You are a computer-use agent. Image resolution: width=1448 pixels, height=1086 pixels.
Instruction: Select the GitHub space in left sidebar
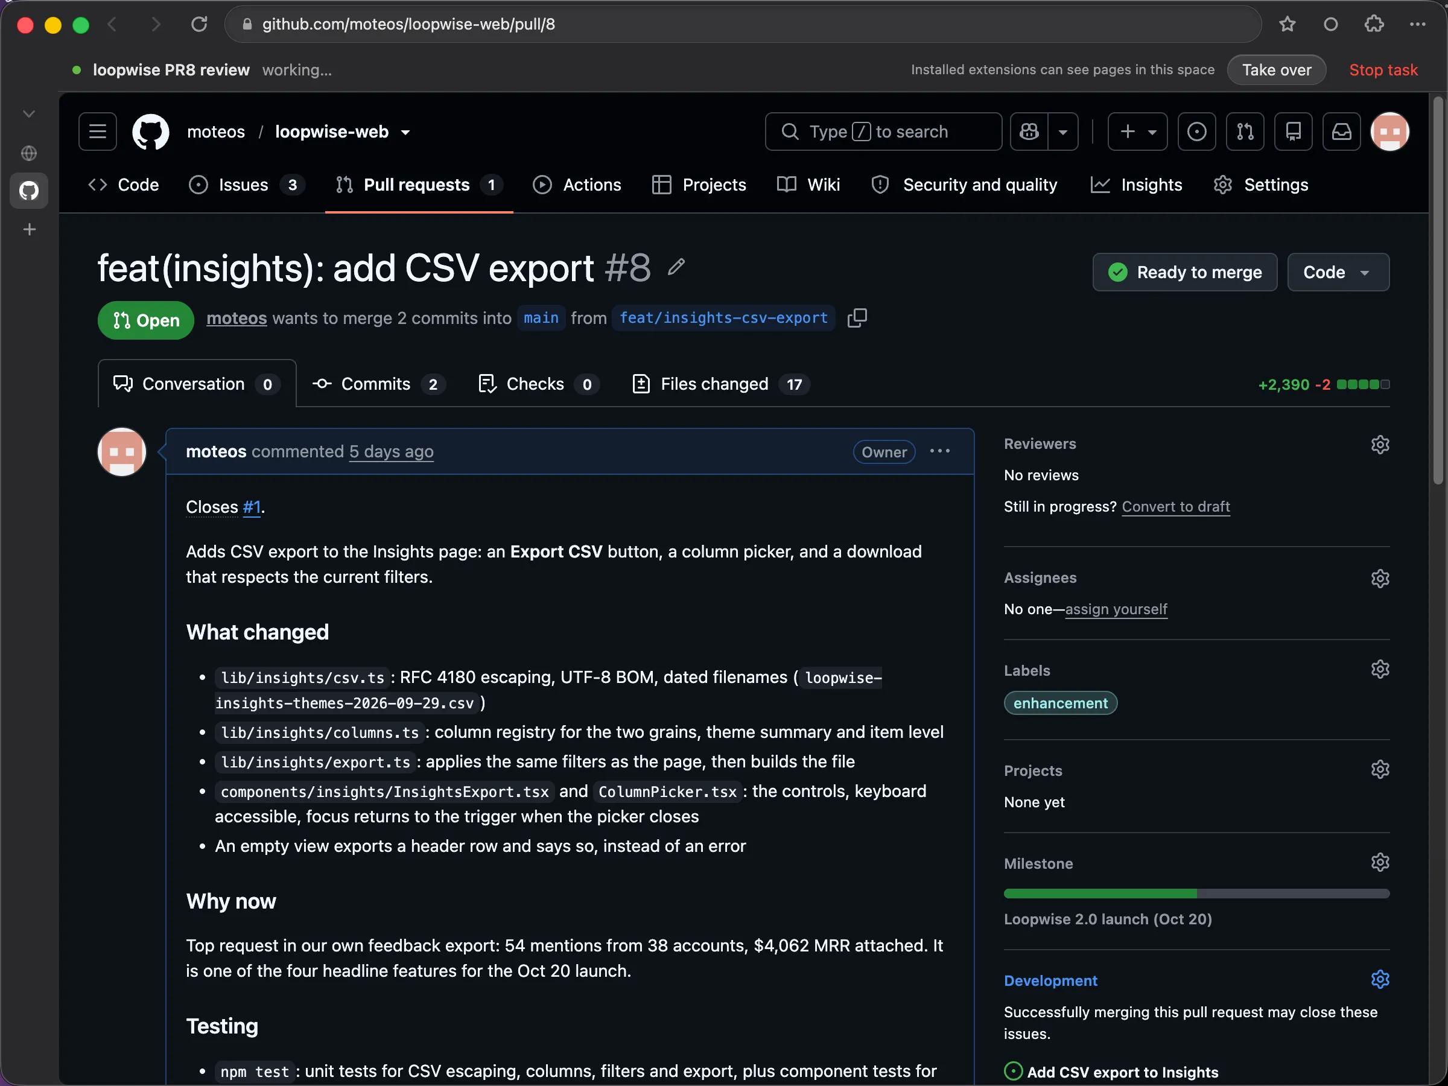click(29, 191)
